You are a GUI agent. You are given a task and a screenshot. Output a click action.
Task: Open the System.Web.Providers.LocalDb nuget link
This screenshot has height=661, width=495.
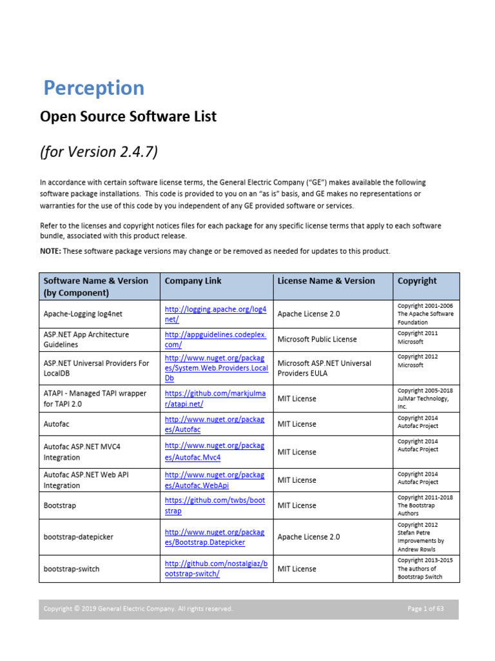pyautogui.click(x=217, y=367)
